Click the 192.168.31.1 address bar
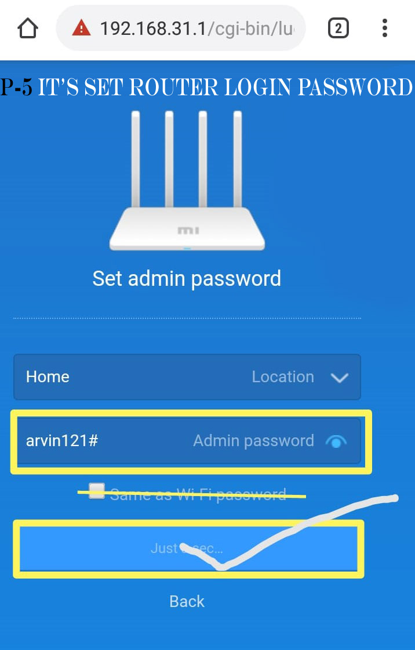The height and width of the screenshot is (650, 415). 181,28
